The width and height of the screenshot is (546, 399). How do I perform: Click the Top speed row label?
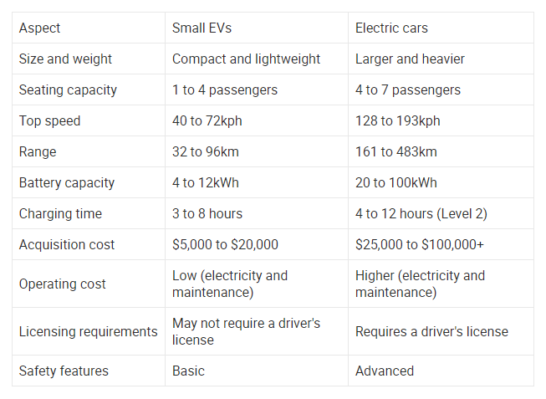click(89, 121)
